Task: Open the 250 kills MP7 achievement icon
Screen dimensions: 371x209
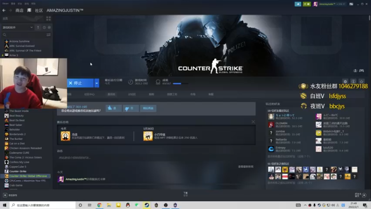Action: (148, 136)
